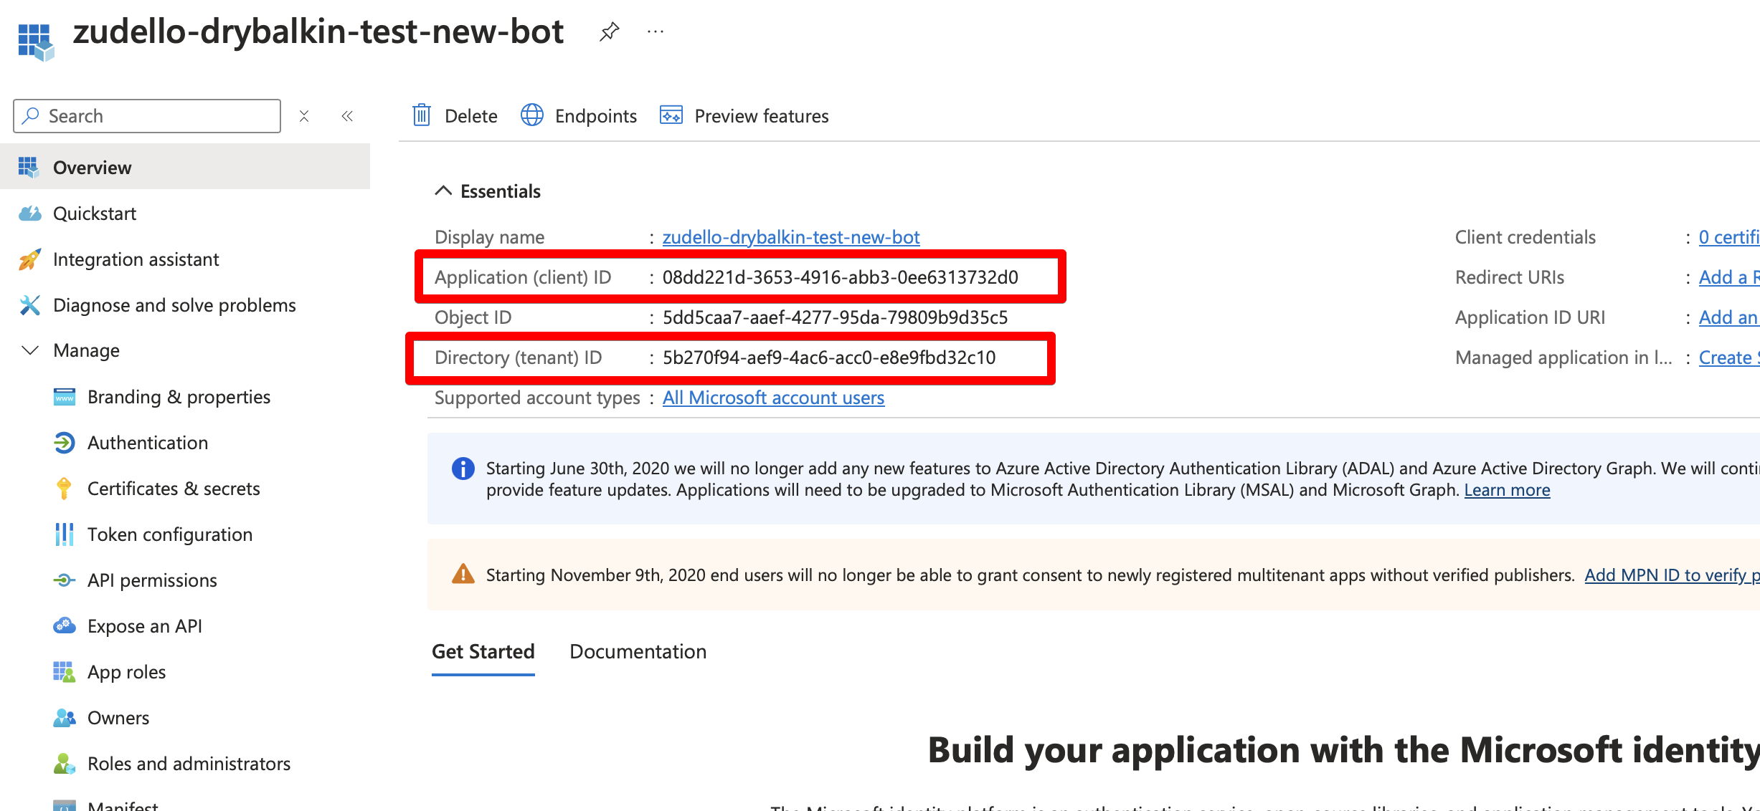Open the more options ellipsis menu
Viewport: 1760px width, 811px height.
pos(656,32)
